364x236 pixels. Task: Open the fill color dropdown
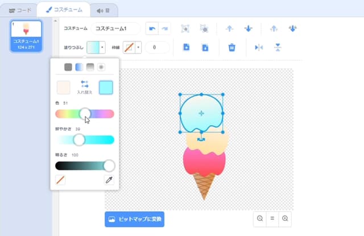(96, 47)
